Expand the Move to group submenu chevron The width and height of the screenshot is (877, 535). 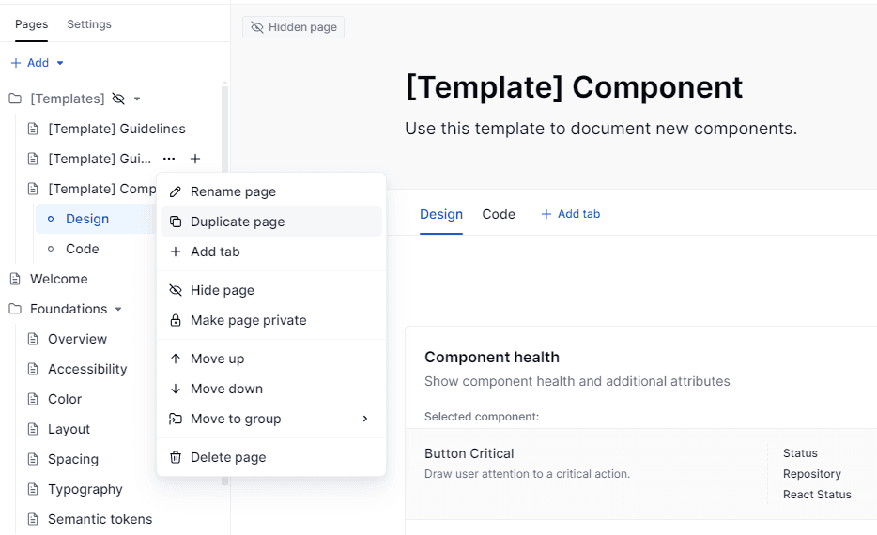(x=365, y=419)
